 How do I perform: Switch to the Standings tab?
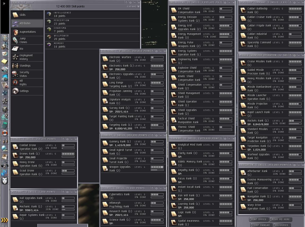[27, 66]
